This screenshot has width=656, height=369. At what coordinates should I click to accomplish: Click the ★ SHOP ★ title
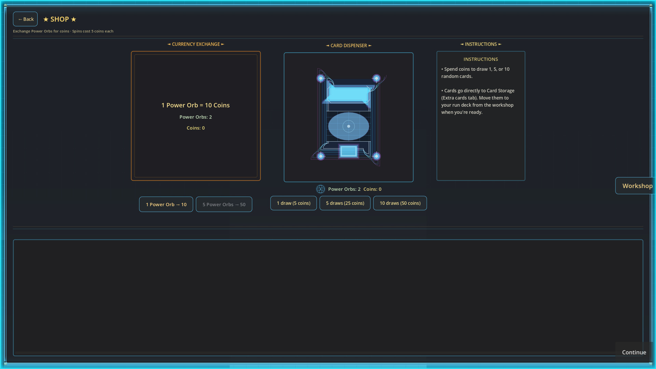[59, 19]
